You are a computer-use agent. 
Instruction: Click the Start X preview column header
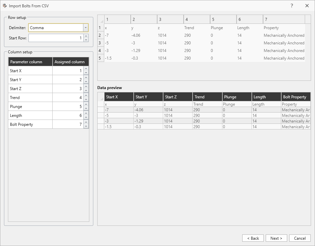119,97
